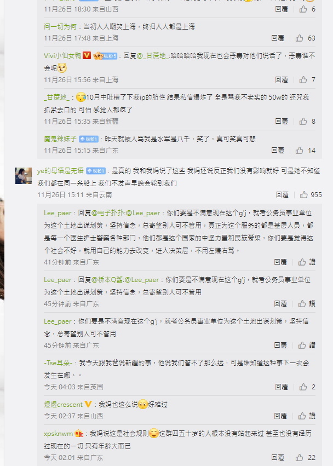The width and height of the screenshot is (333, 466).
Task: Reply to ye的母语是无语's main comment
Action: click(x=282, y=194)
